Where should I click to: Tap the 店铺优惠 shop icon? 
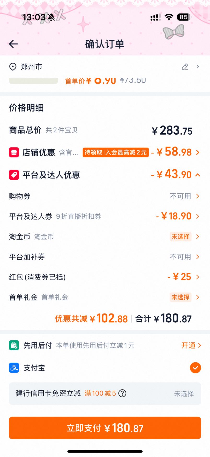pyautogui.click(x=14, y=152)
